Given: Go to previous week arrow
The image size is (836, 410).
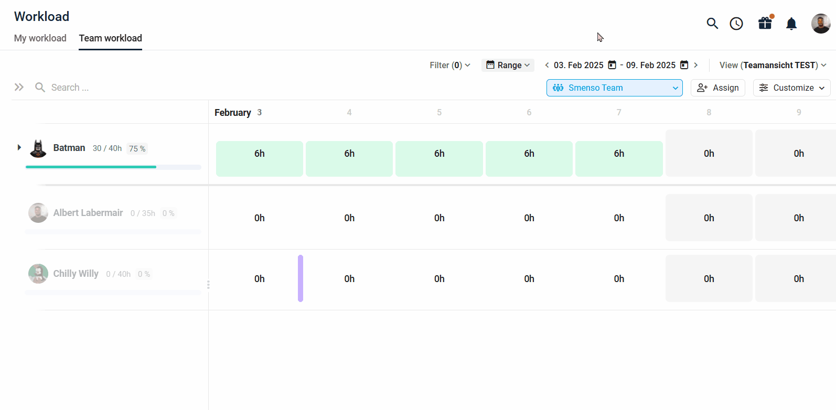Looking at the screenshot, I should point(547,65).
